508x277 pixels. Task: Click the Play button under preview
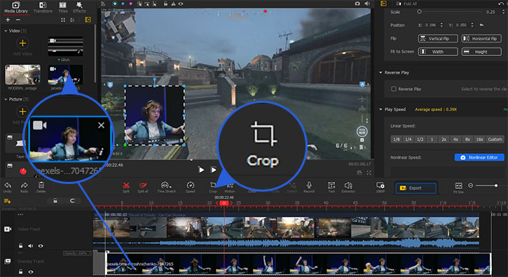pos(201,169)
